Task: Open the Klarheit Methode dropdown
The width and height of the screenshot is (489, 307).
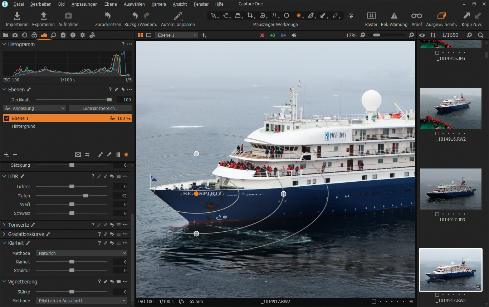Action: click(x=82, y=253)
